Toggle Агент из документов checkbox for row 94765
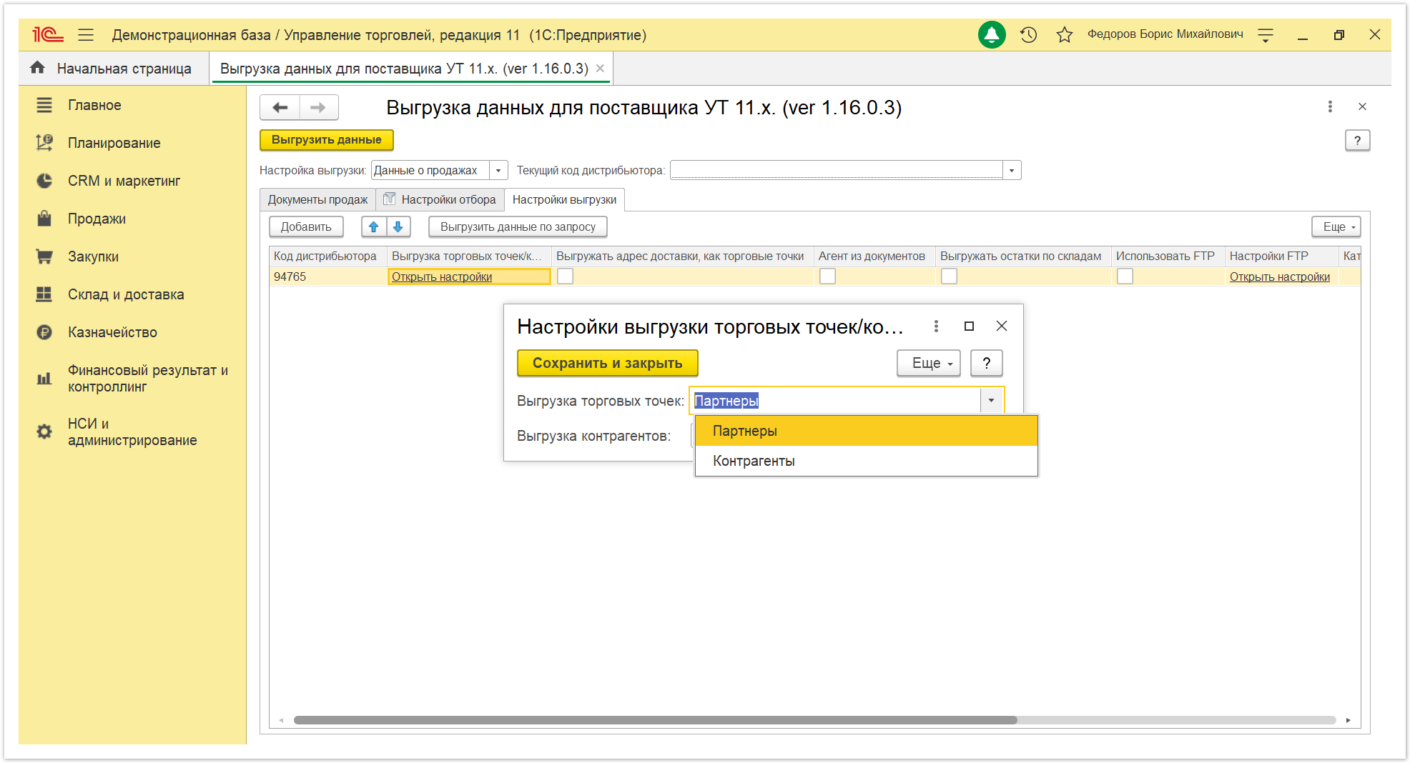Viewport: 1410px width, 763px height. 827,276
